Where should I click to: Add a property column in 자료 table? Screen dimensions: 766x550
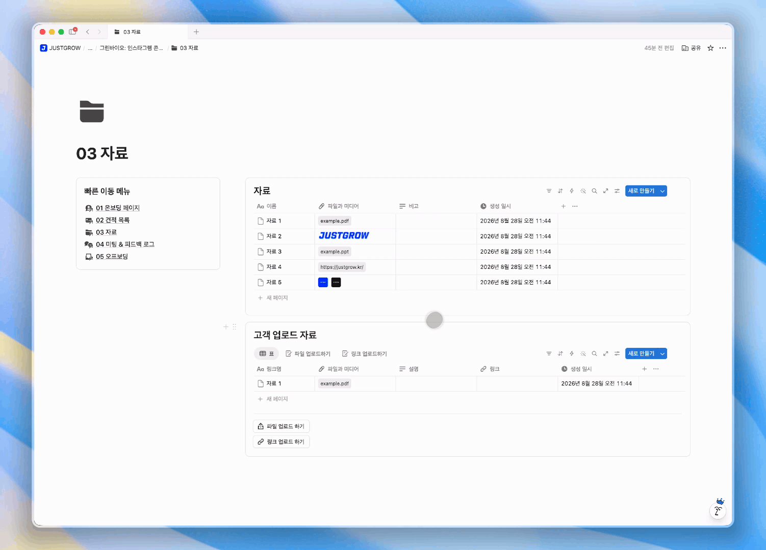coord(564,206)
